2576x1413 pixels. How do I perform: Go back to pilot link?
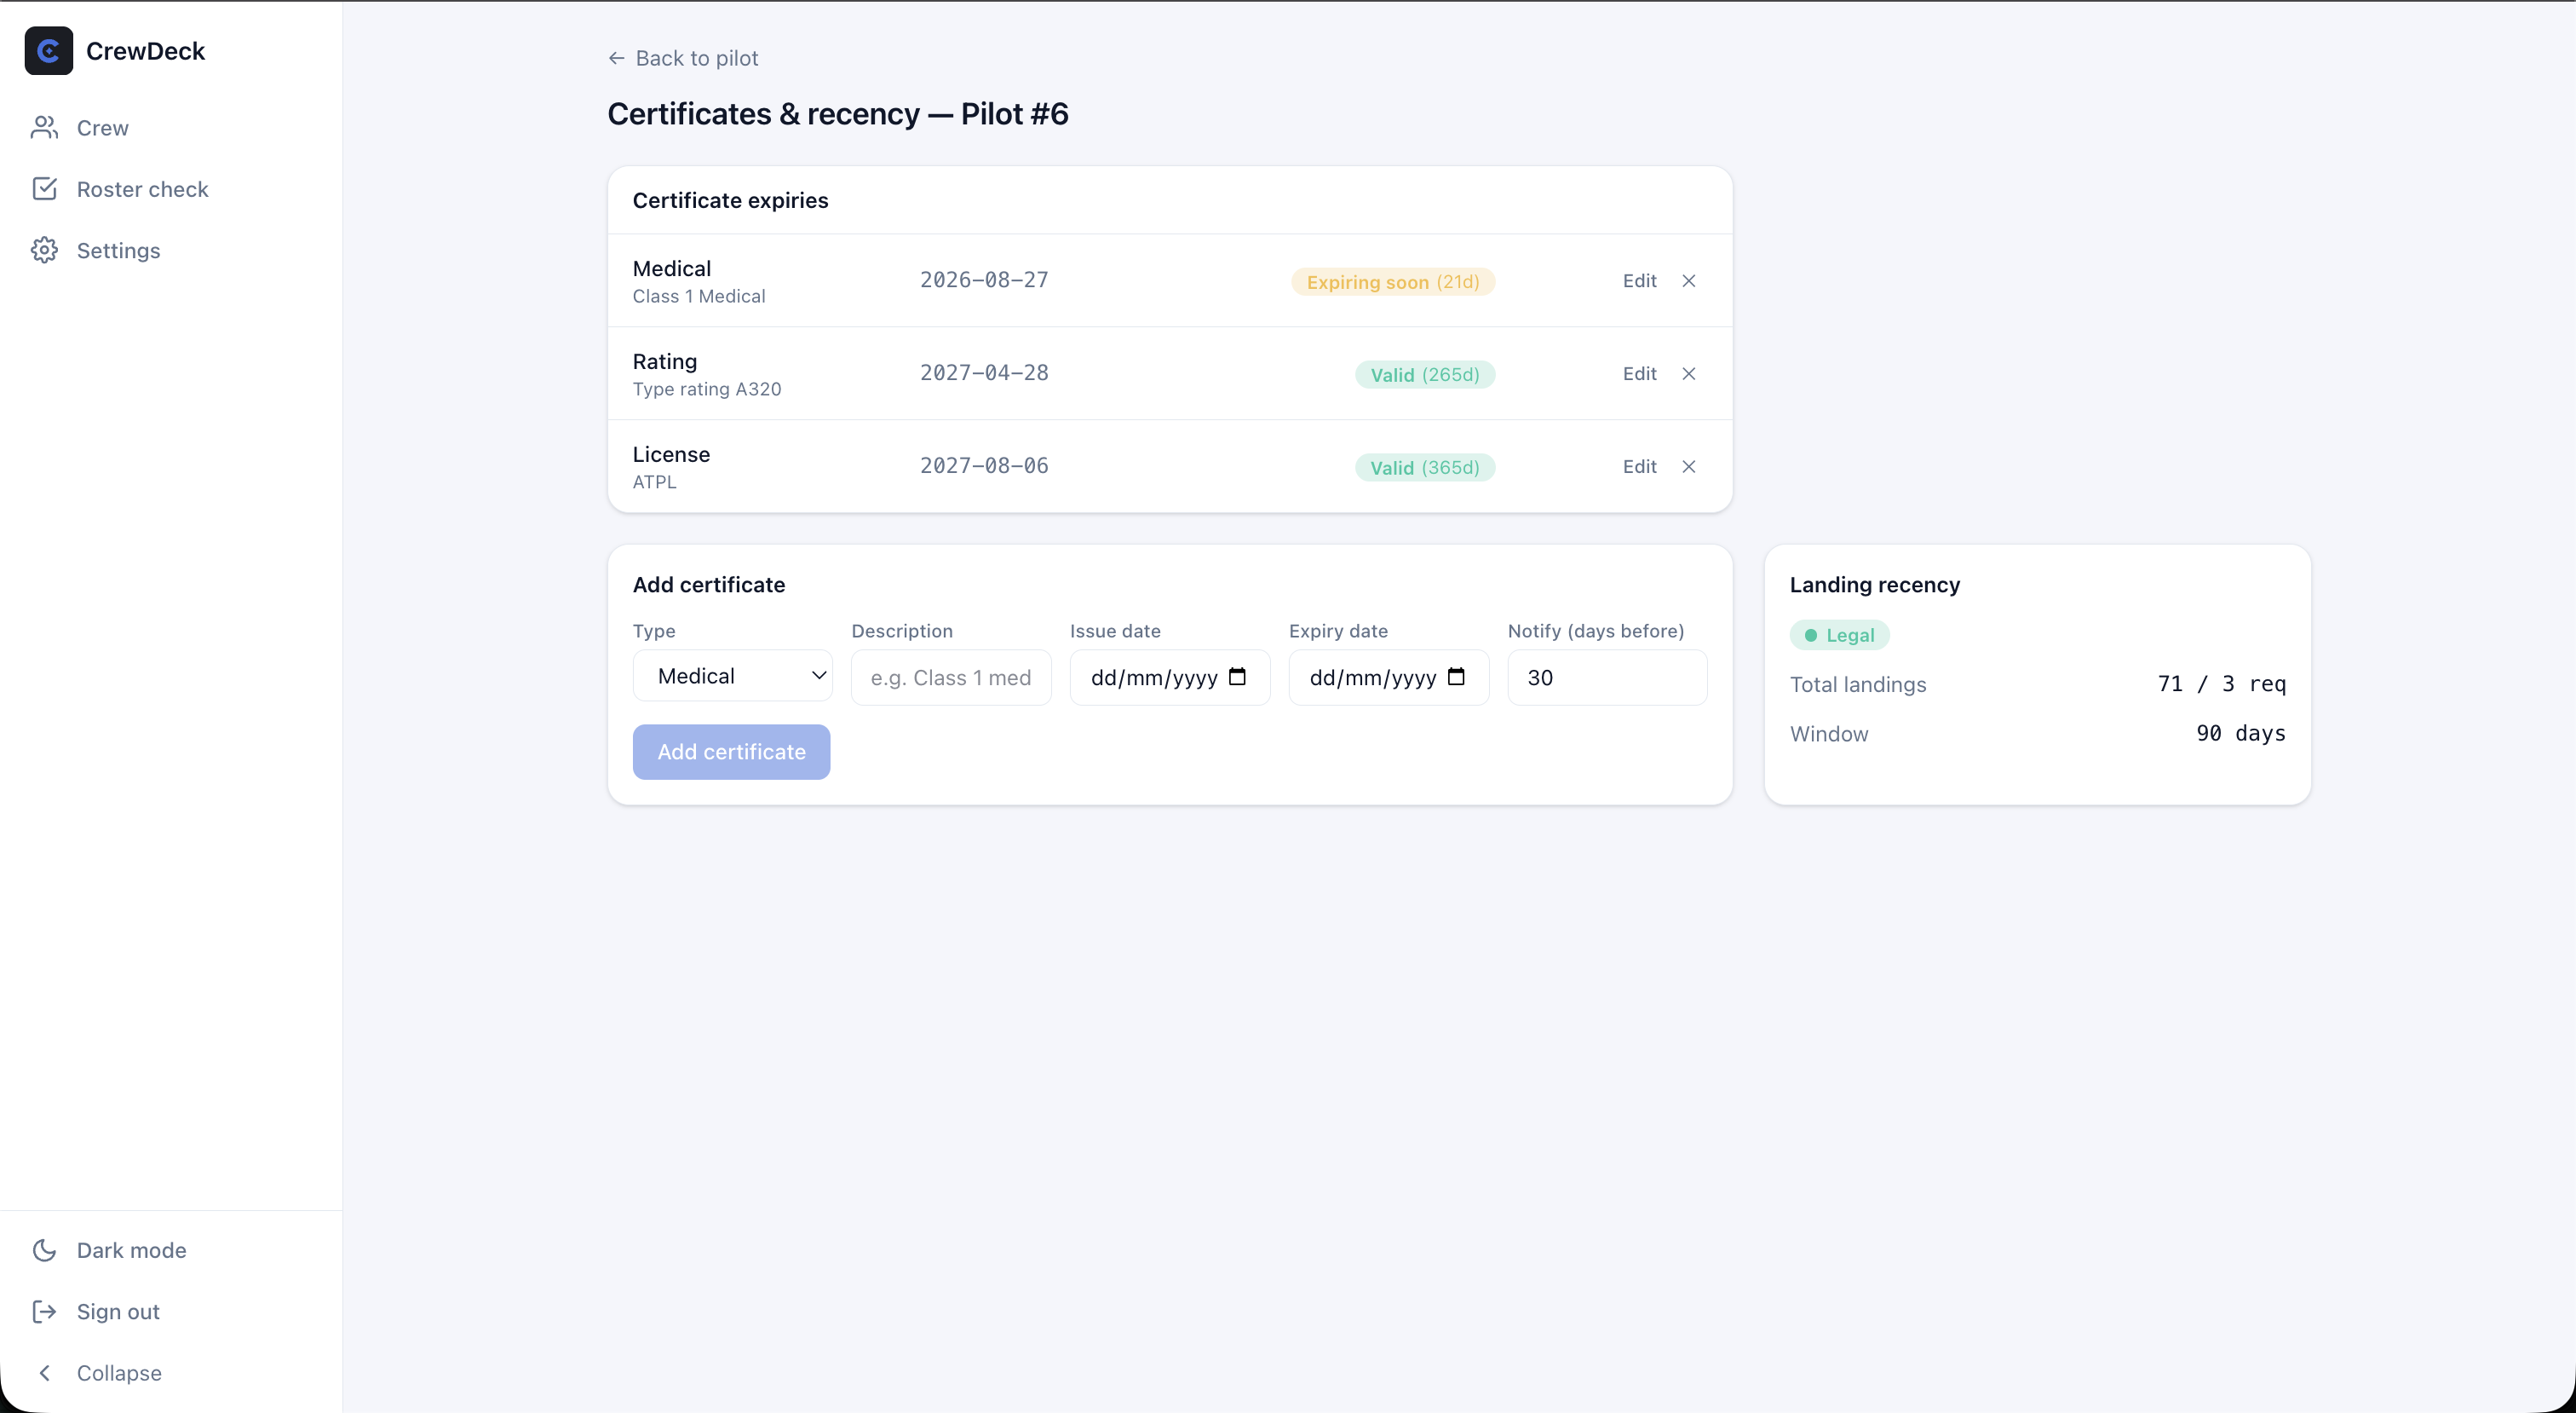tap(683, 58)
